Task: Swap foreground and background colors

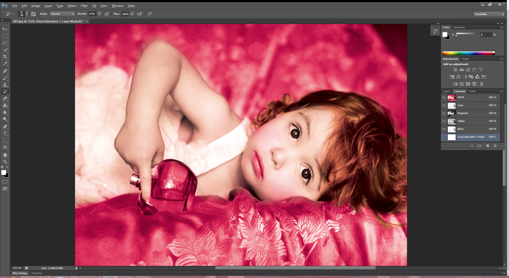Action: click(7, 167)
